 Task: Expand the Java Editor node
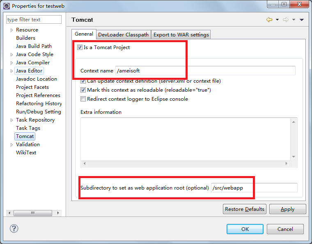click(x=11, y=71)
